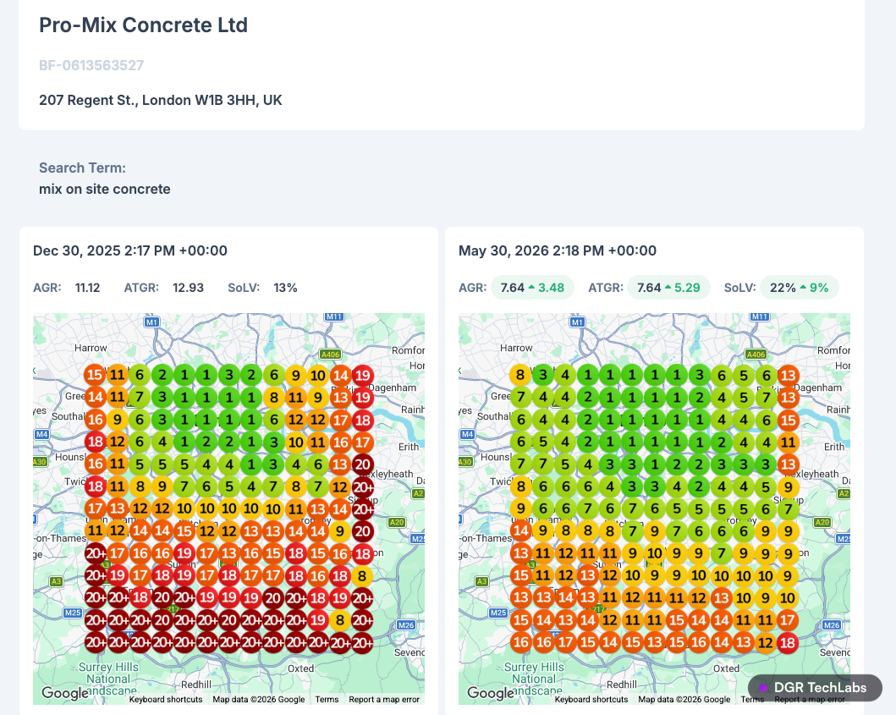This screenshot has width=896, height=715.
Task: Click the A3 road shield on the May 2026 map
Action: coord(481,581)
